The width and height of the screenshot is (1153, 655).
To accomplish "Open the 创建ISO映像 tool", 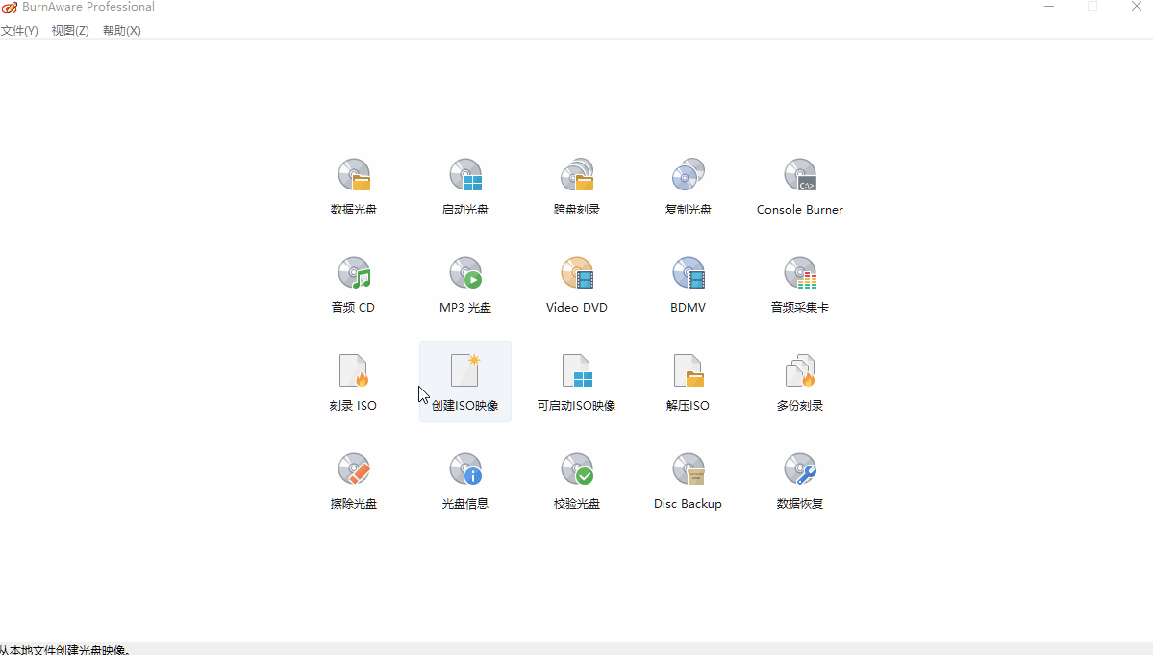I will coord(465,382).
